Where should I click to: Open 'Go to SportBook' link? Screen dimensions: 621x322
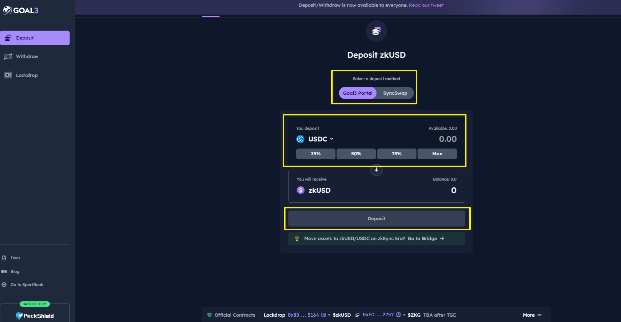[x=27, y=285]
